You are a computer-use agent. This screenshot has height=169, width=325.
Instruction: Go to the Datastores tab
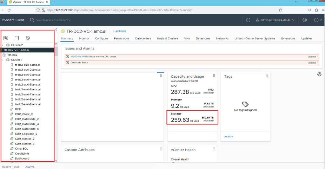coord(203,38)
